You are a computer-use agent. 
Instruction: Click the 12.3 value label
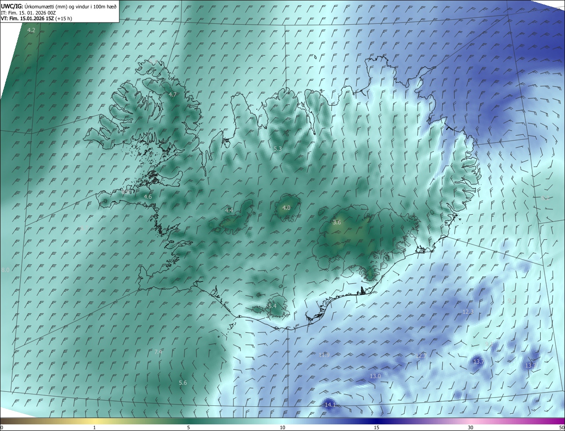(468, 312)
